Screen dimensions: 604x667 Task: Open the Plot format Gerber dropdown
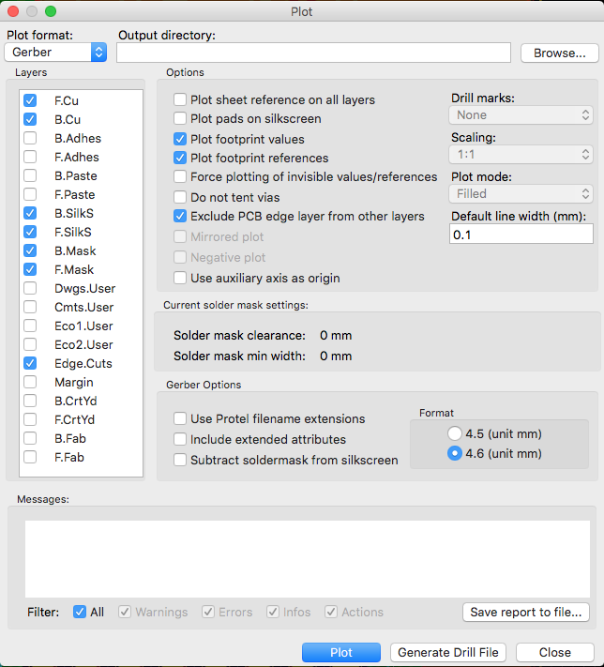[x=55, y=52]
